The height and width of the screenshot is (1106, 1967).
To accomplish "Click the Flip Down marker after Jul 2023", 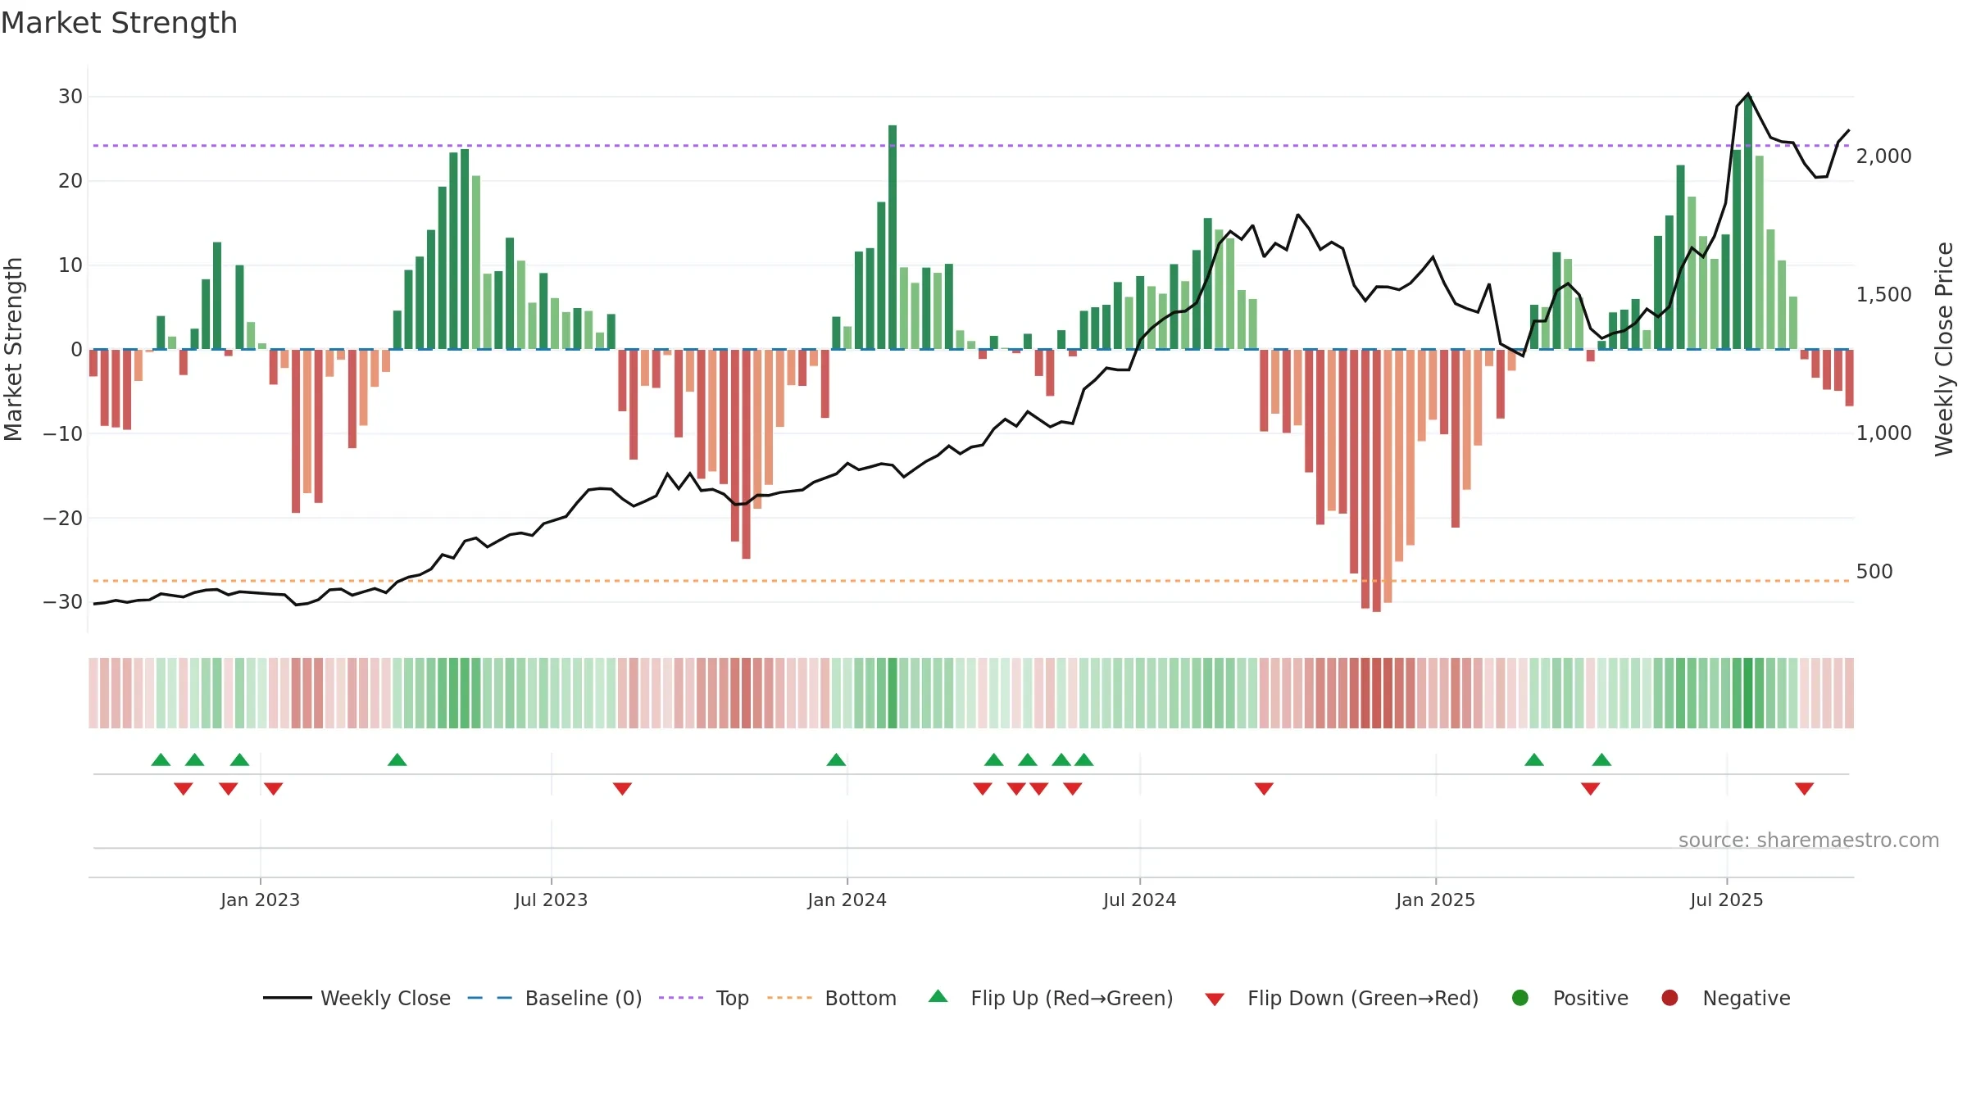I will point(622,788).
